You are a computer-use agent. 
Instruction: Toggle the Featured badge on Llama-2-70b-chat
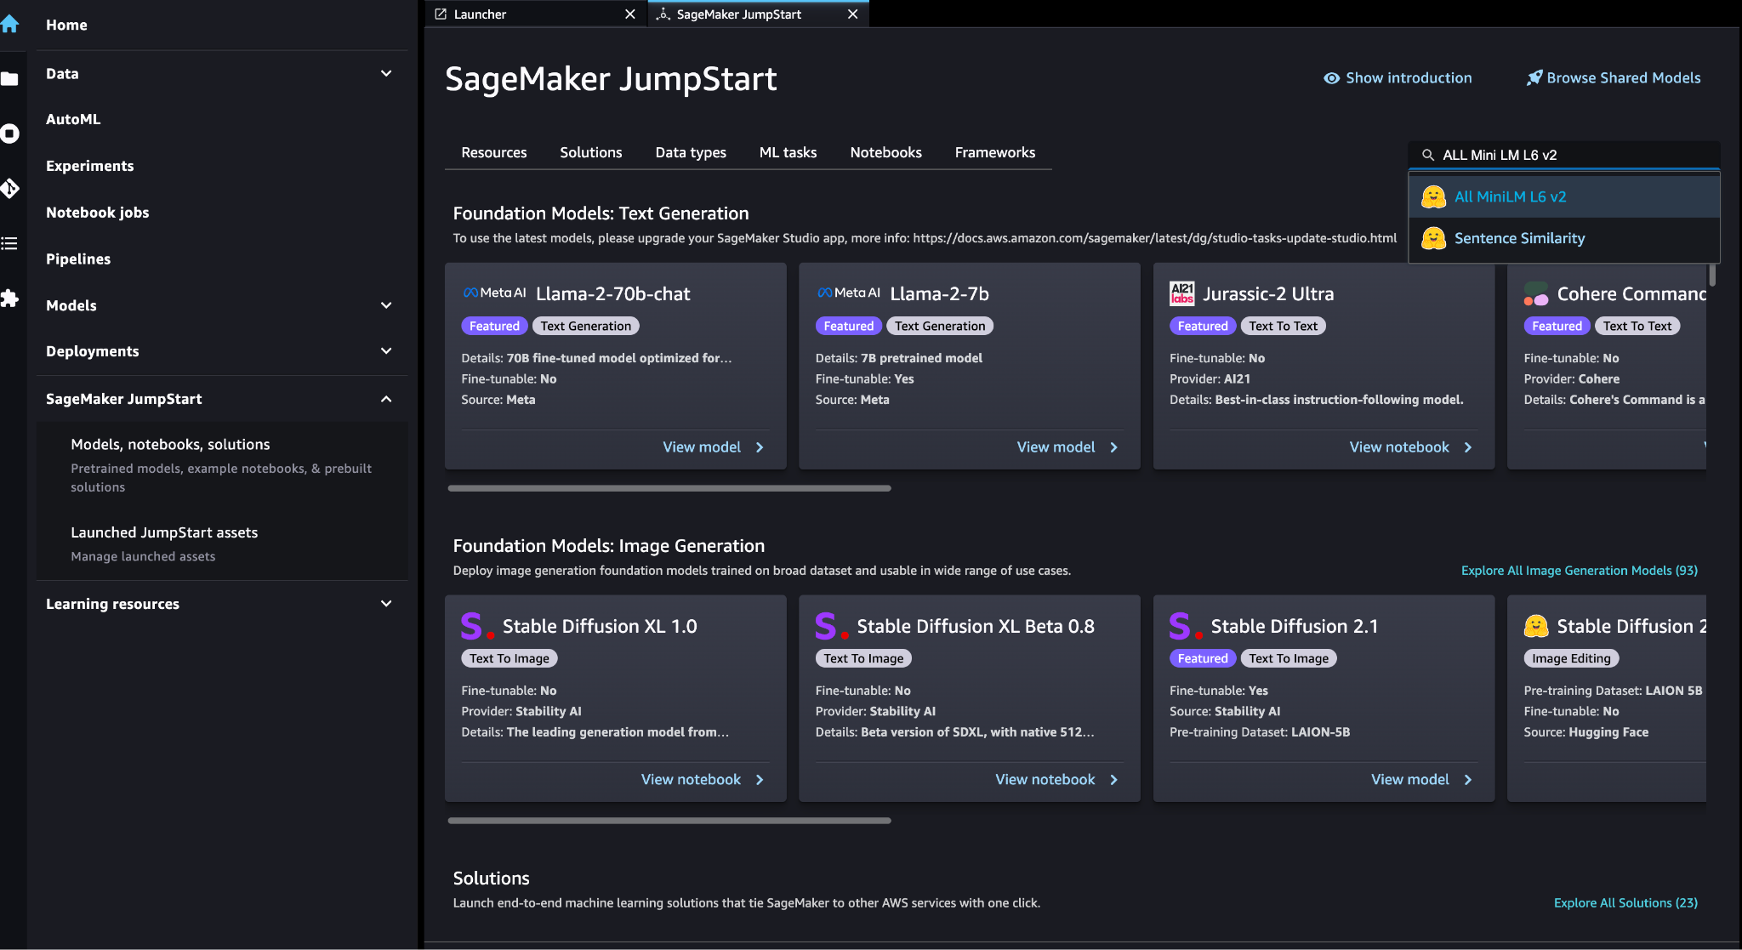pos(493,326)
